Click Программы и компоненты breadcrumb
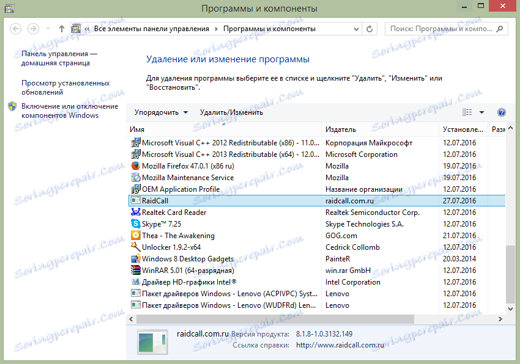The image size is (520, 364). click(269, 29)
